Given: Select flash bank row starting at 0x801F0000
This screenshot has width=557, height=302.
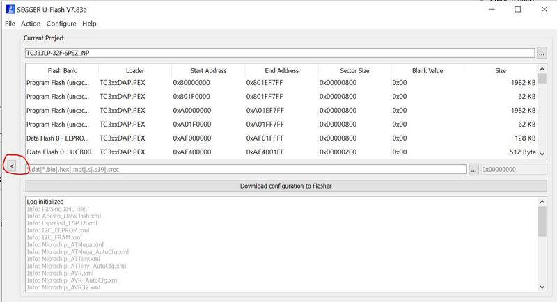Looking at the screenshot, I should 281,97.
